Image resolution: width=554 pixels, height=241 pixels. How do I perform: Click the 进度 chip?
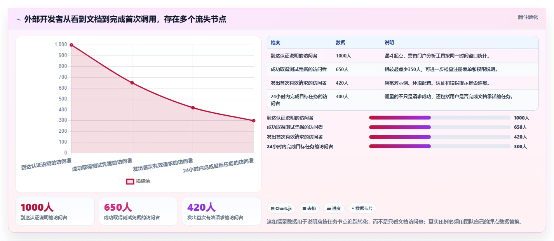pyautogui.click(x=334, y=208)
